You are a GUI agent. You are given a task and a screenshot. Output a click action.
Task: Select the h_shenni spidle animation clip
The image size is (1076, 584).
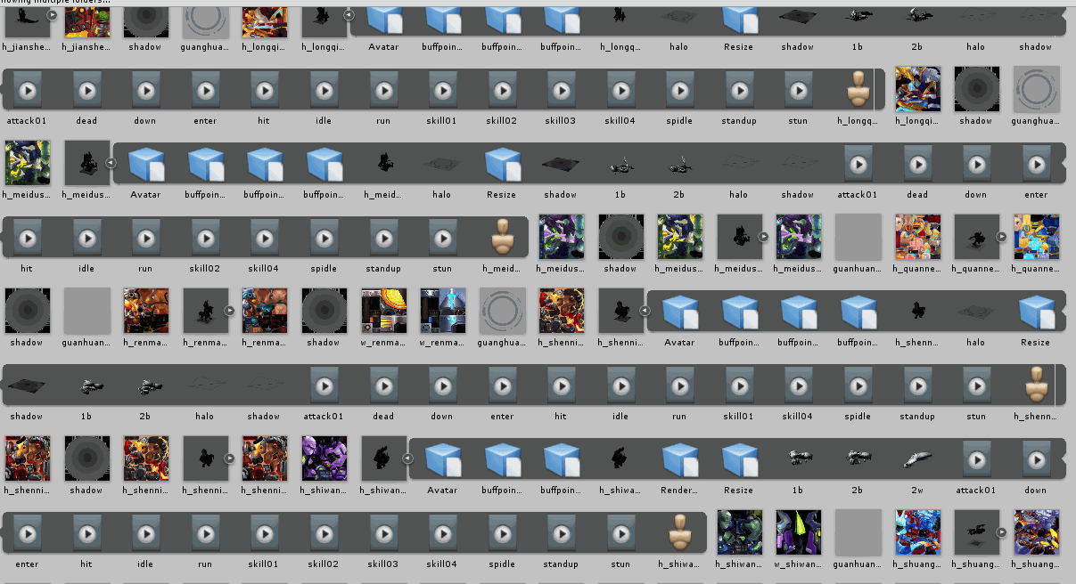(x=858, y=385)
